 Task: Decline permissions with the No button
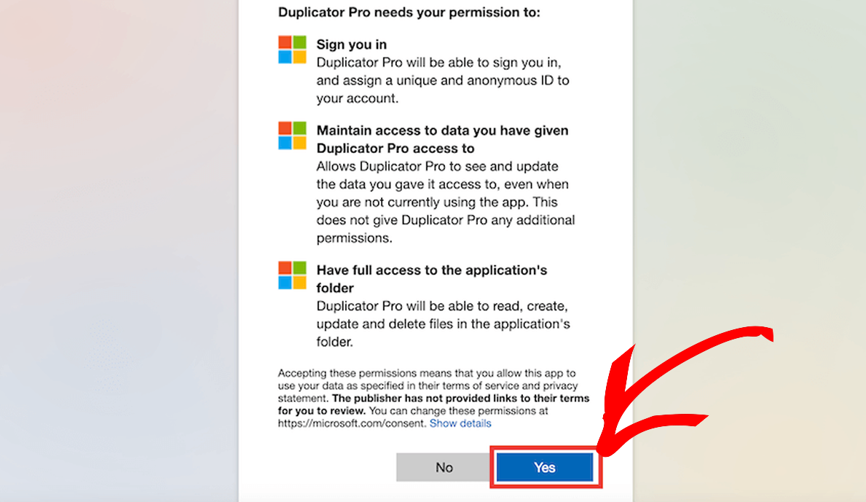click(443, 467)
